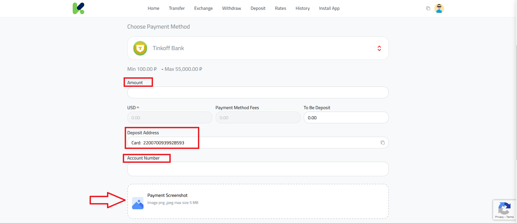
Task: Click the Install App link
Action: coord(329,8)
